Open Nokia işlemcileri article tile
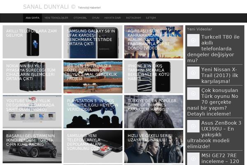This screenshot has height=165, width=247. point(32,77)
